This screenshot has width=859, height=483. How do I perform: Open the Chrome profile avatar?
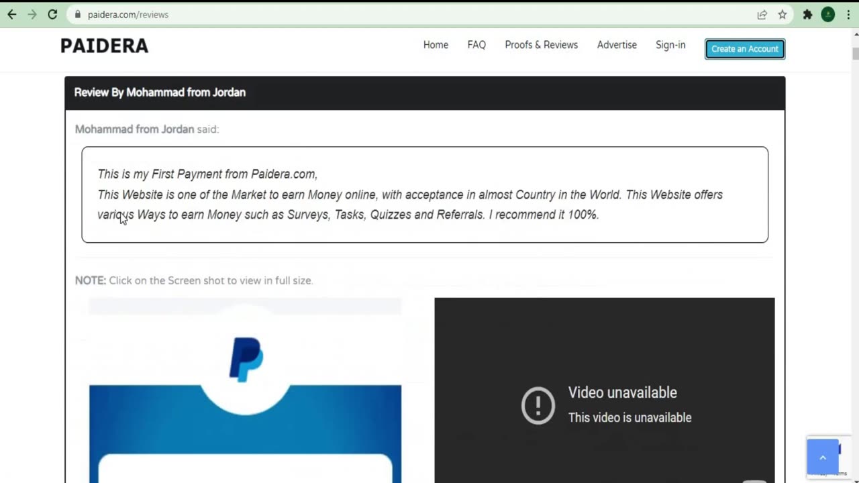(828, 14)
